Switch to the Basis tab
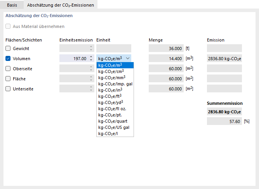The image size is (259, 189). tap(12, 5)
